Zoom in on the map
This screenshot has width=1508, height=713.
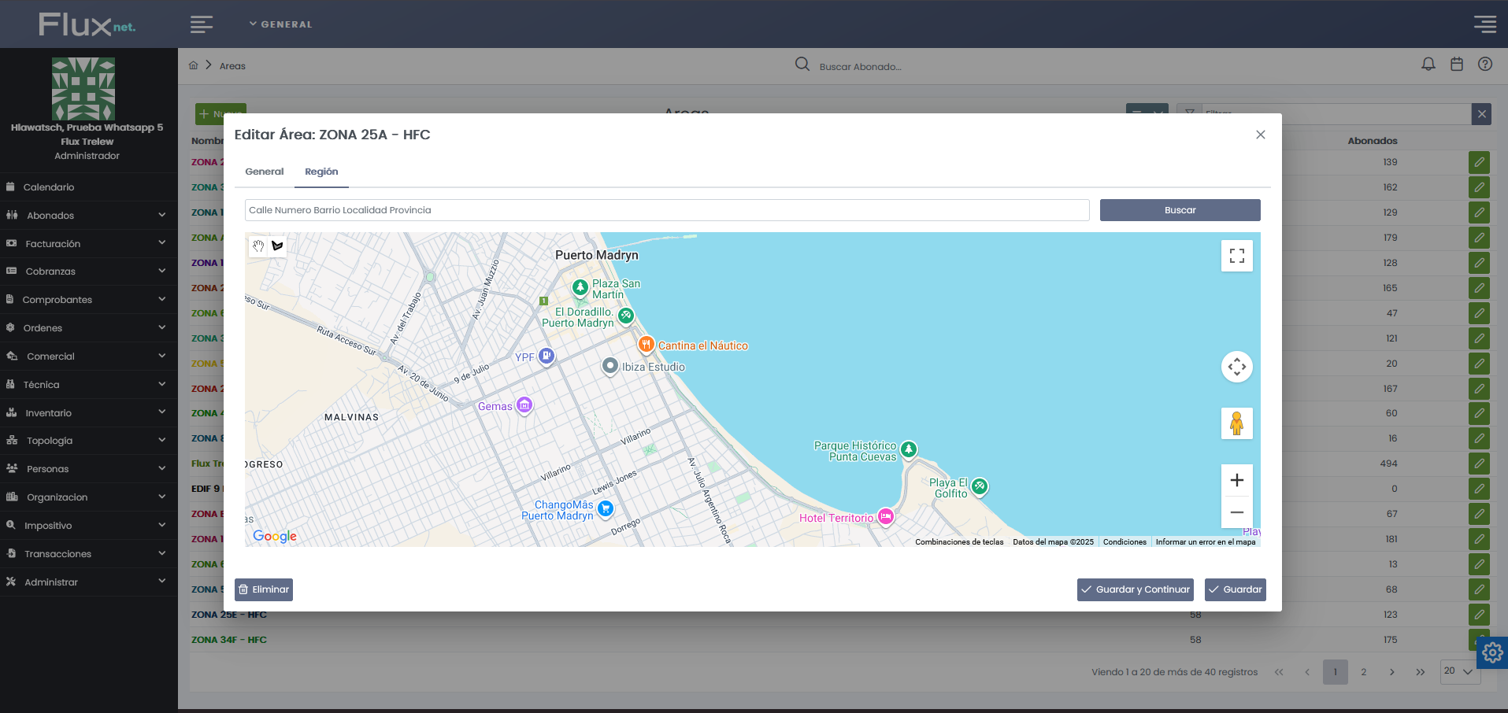click(x=1236, y=480)
